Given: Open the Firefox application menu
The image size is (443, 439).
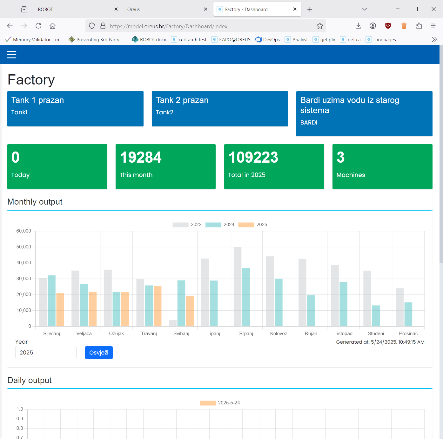Looking at the screenshot, I should pyautogui.click(x=433, y=26).
